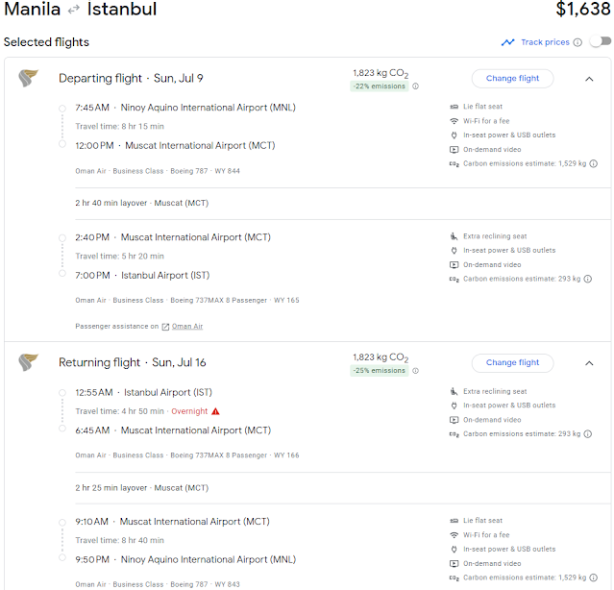Viewport: 614px width, 590px height.
Task: Click info icon next to 1,529 kg departing estimate
Action: [x=591, y=164]
